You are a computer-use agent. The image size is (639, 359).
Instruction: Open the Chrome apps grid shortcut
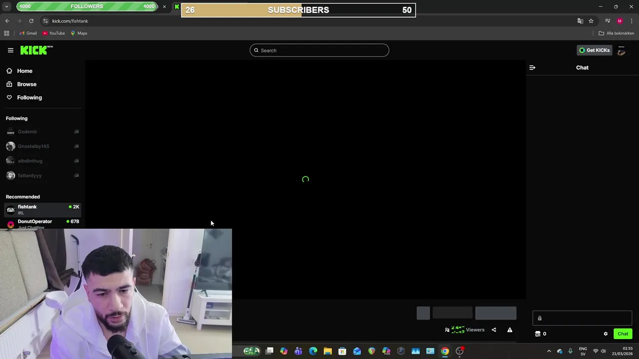coord(6,33)
